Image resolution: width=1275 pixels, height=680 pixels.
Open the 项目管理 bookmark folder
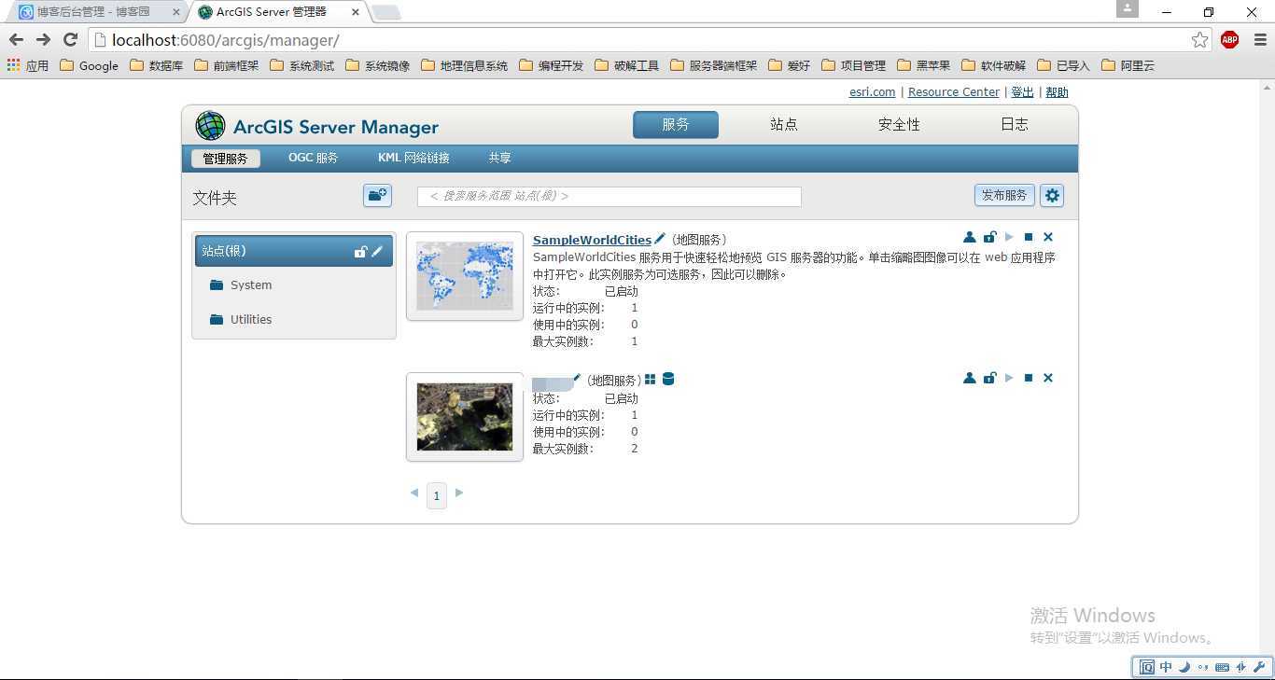(853, 65)
